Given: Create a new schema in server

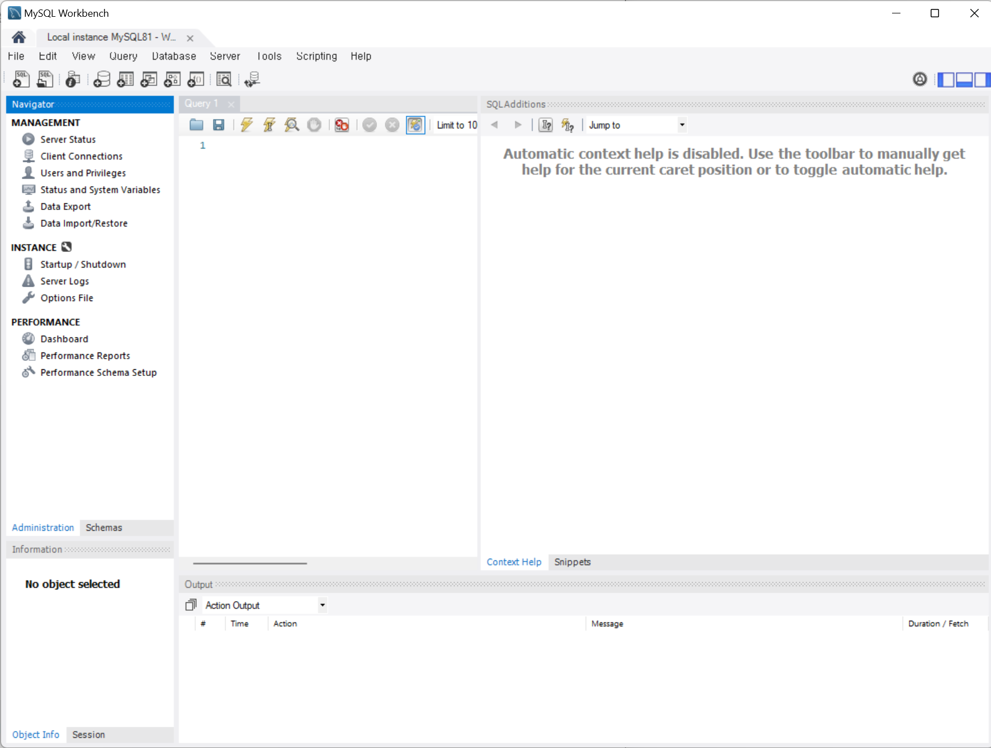Looking at the screenshot, I should pos(102,79).
